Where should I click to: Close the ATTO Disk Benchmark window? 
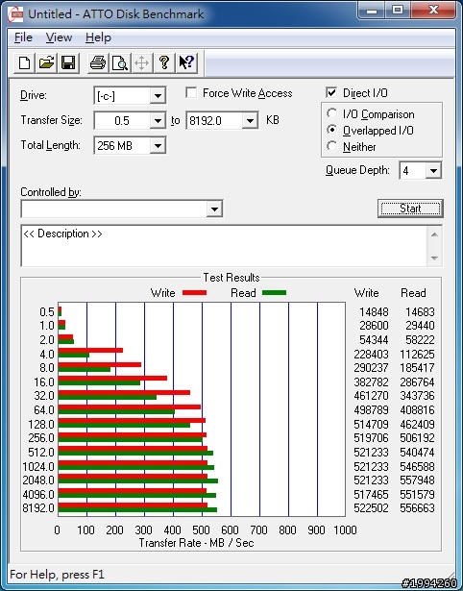[x=433, y=10]
